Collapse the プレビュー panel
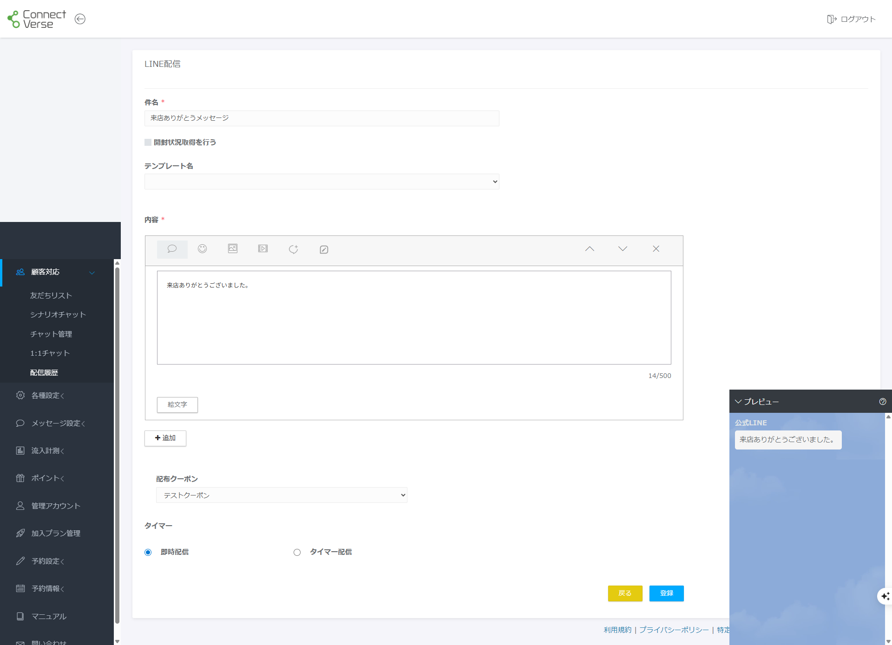 pyautogui.click(x=738, y=402)
